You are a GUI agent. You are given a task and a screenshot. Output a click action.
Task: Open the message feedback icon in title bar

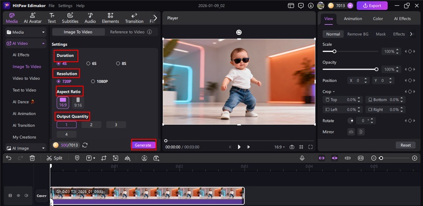(x=301, y=5)
